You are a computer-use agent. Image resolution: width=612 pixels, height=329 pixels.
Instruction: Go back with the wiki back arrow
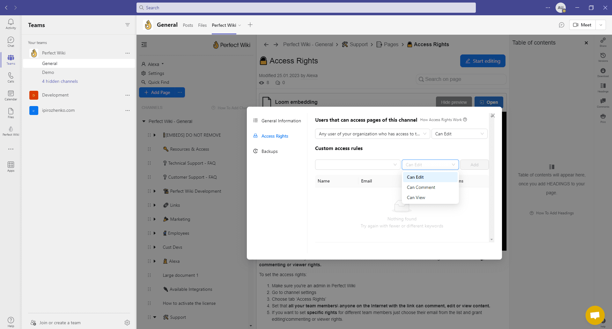(x=266, y=45)
